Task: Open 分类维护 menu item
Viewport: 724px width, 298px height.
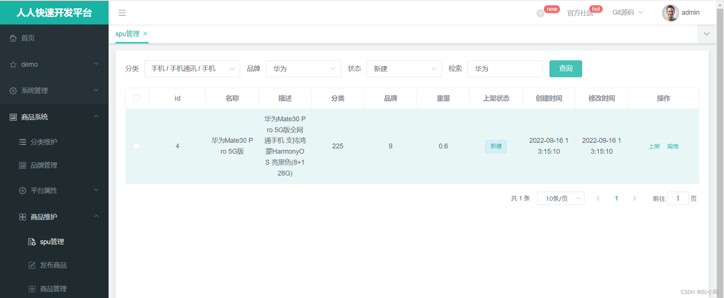Action: click(54, 142)
